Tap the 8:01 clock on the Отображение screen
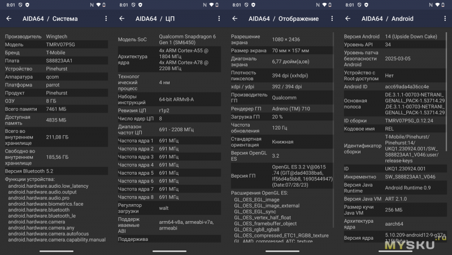 (237, 5)
